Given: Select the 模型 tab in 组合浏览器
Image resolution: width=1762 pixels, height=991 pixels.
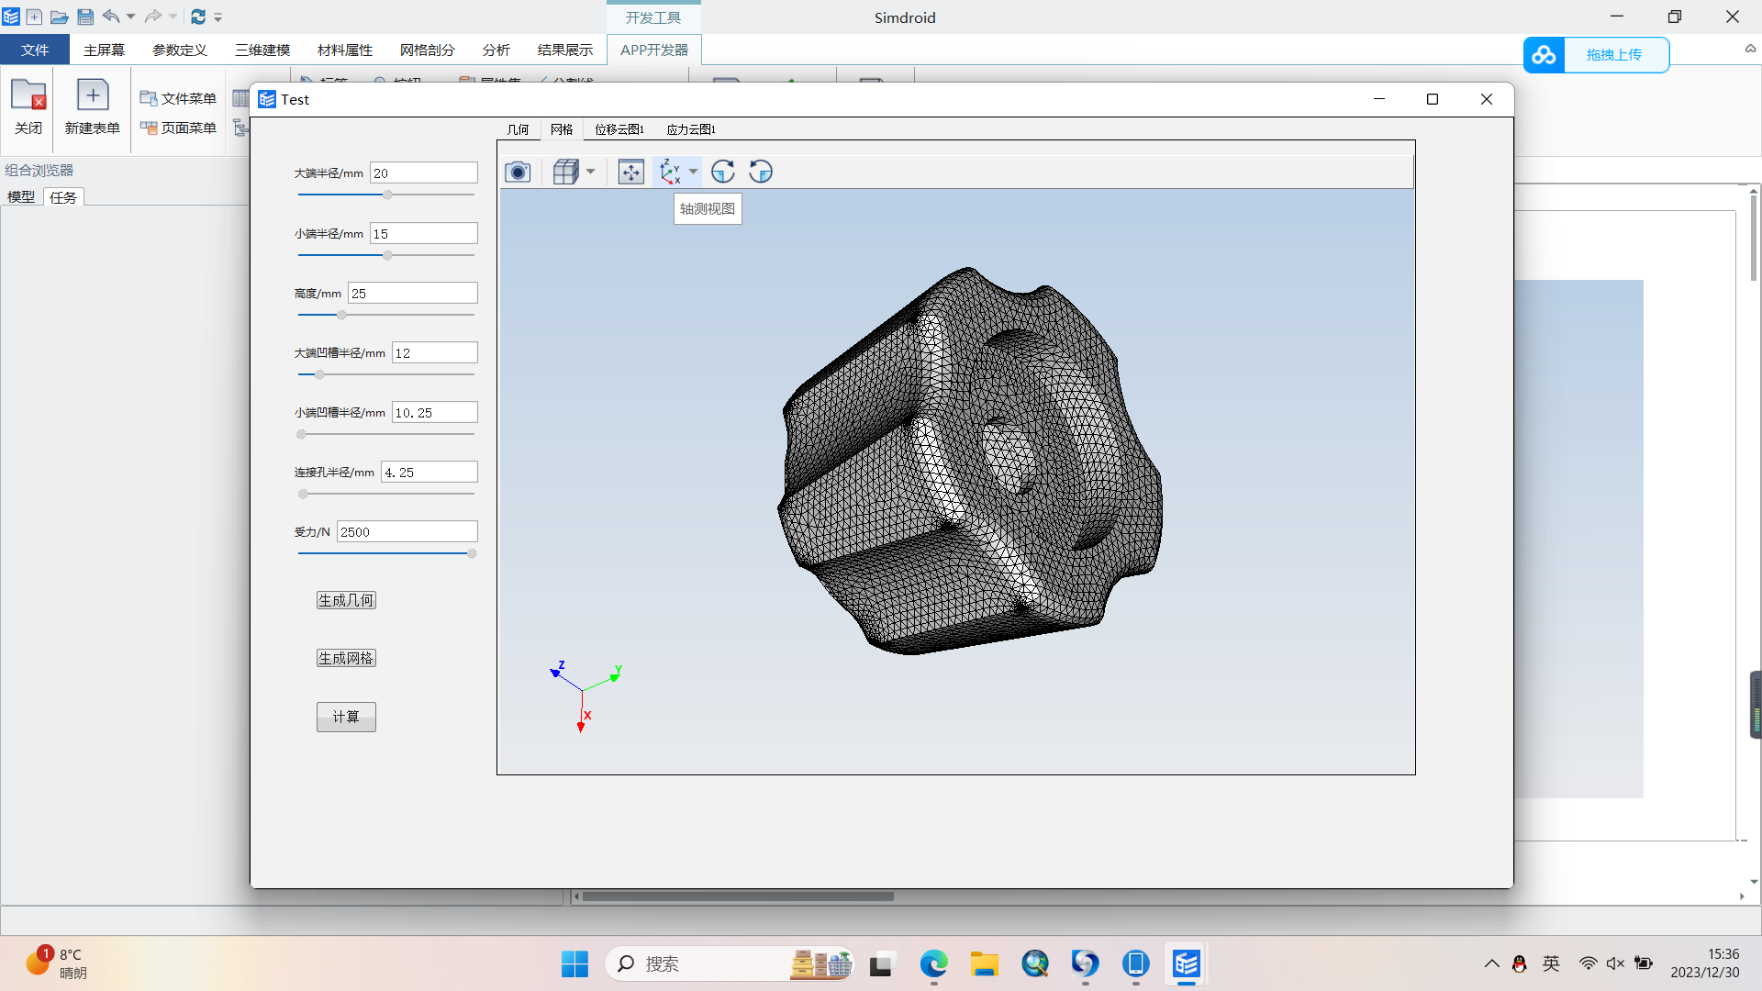Looking at the screenshot, I should click(x=21, y=196).
